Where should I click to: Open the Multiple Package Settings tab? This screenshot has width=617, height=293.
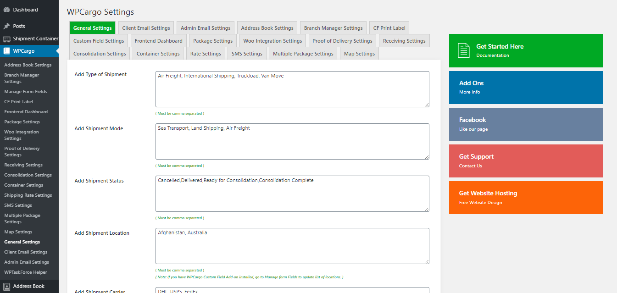tap(303, 54)
